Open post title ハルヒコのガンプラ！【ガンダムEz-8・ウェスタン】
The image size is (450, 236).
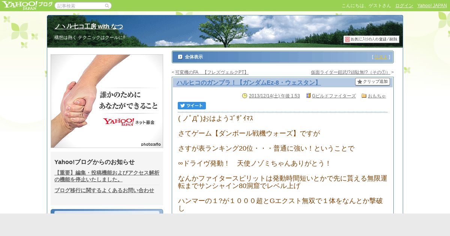click(x=249, y=83)
